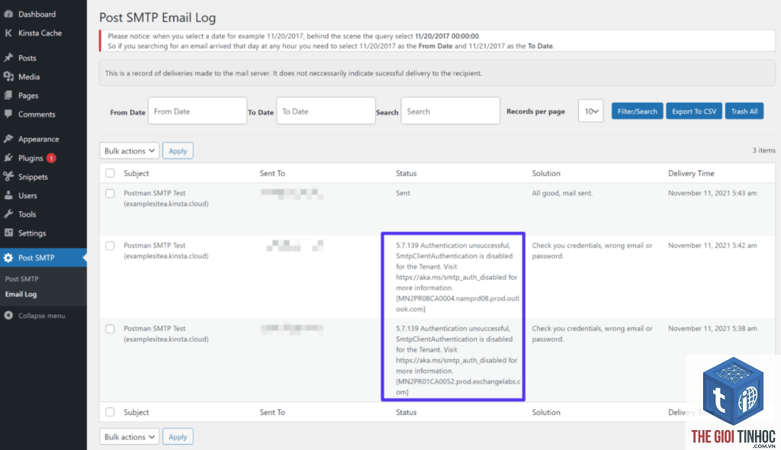The image size is (781, 450).
Task: Click the Posts pushpin icon
Action: click(x=8, y=58)
